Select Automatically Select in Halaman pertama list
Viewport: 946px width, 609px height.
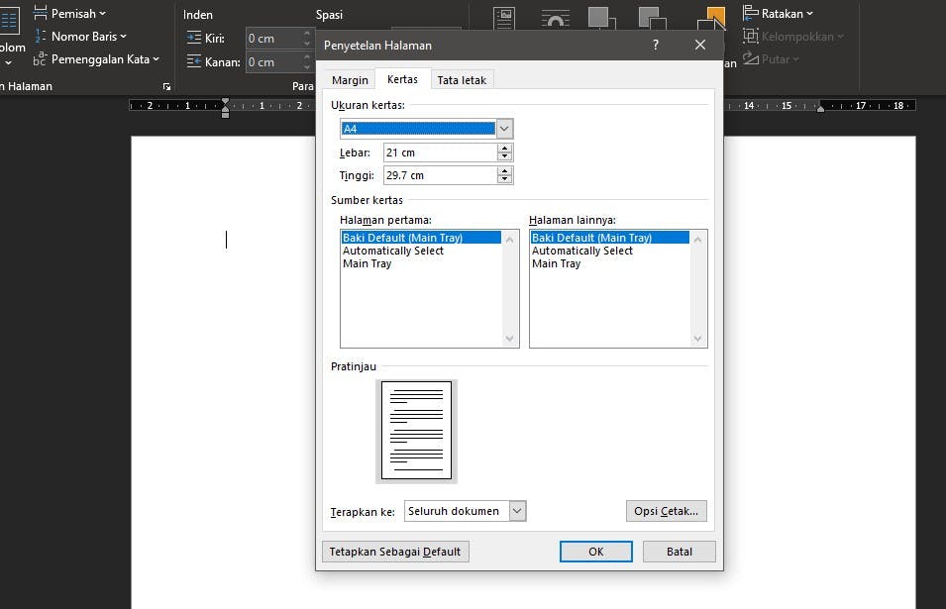tap(393, 251)
